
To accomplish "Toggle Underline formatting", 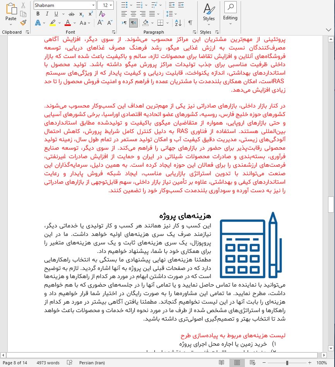I will (x=56, y=14).
